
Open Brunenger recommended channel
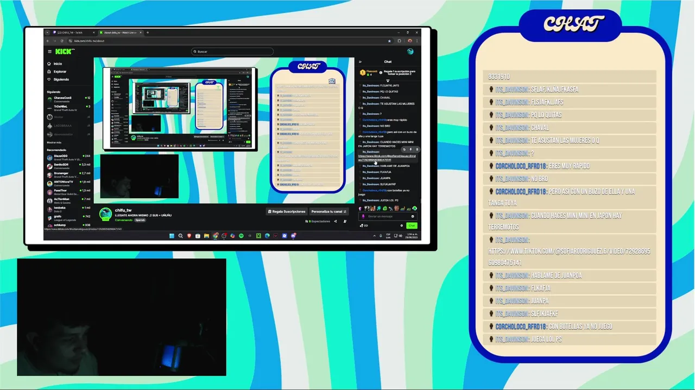click(x=68, y=174)
